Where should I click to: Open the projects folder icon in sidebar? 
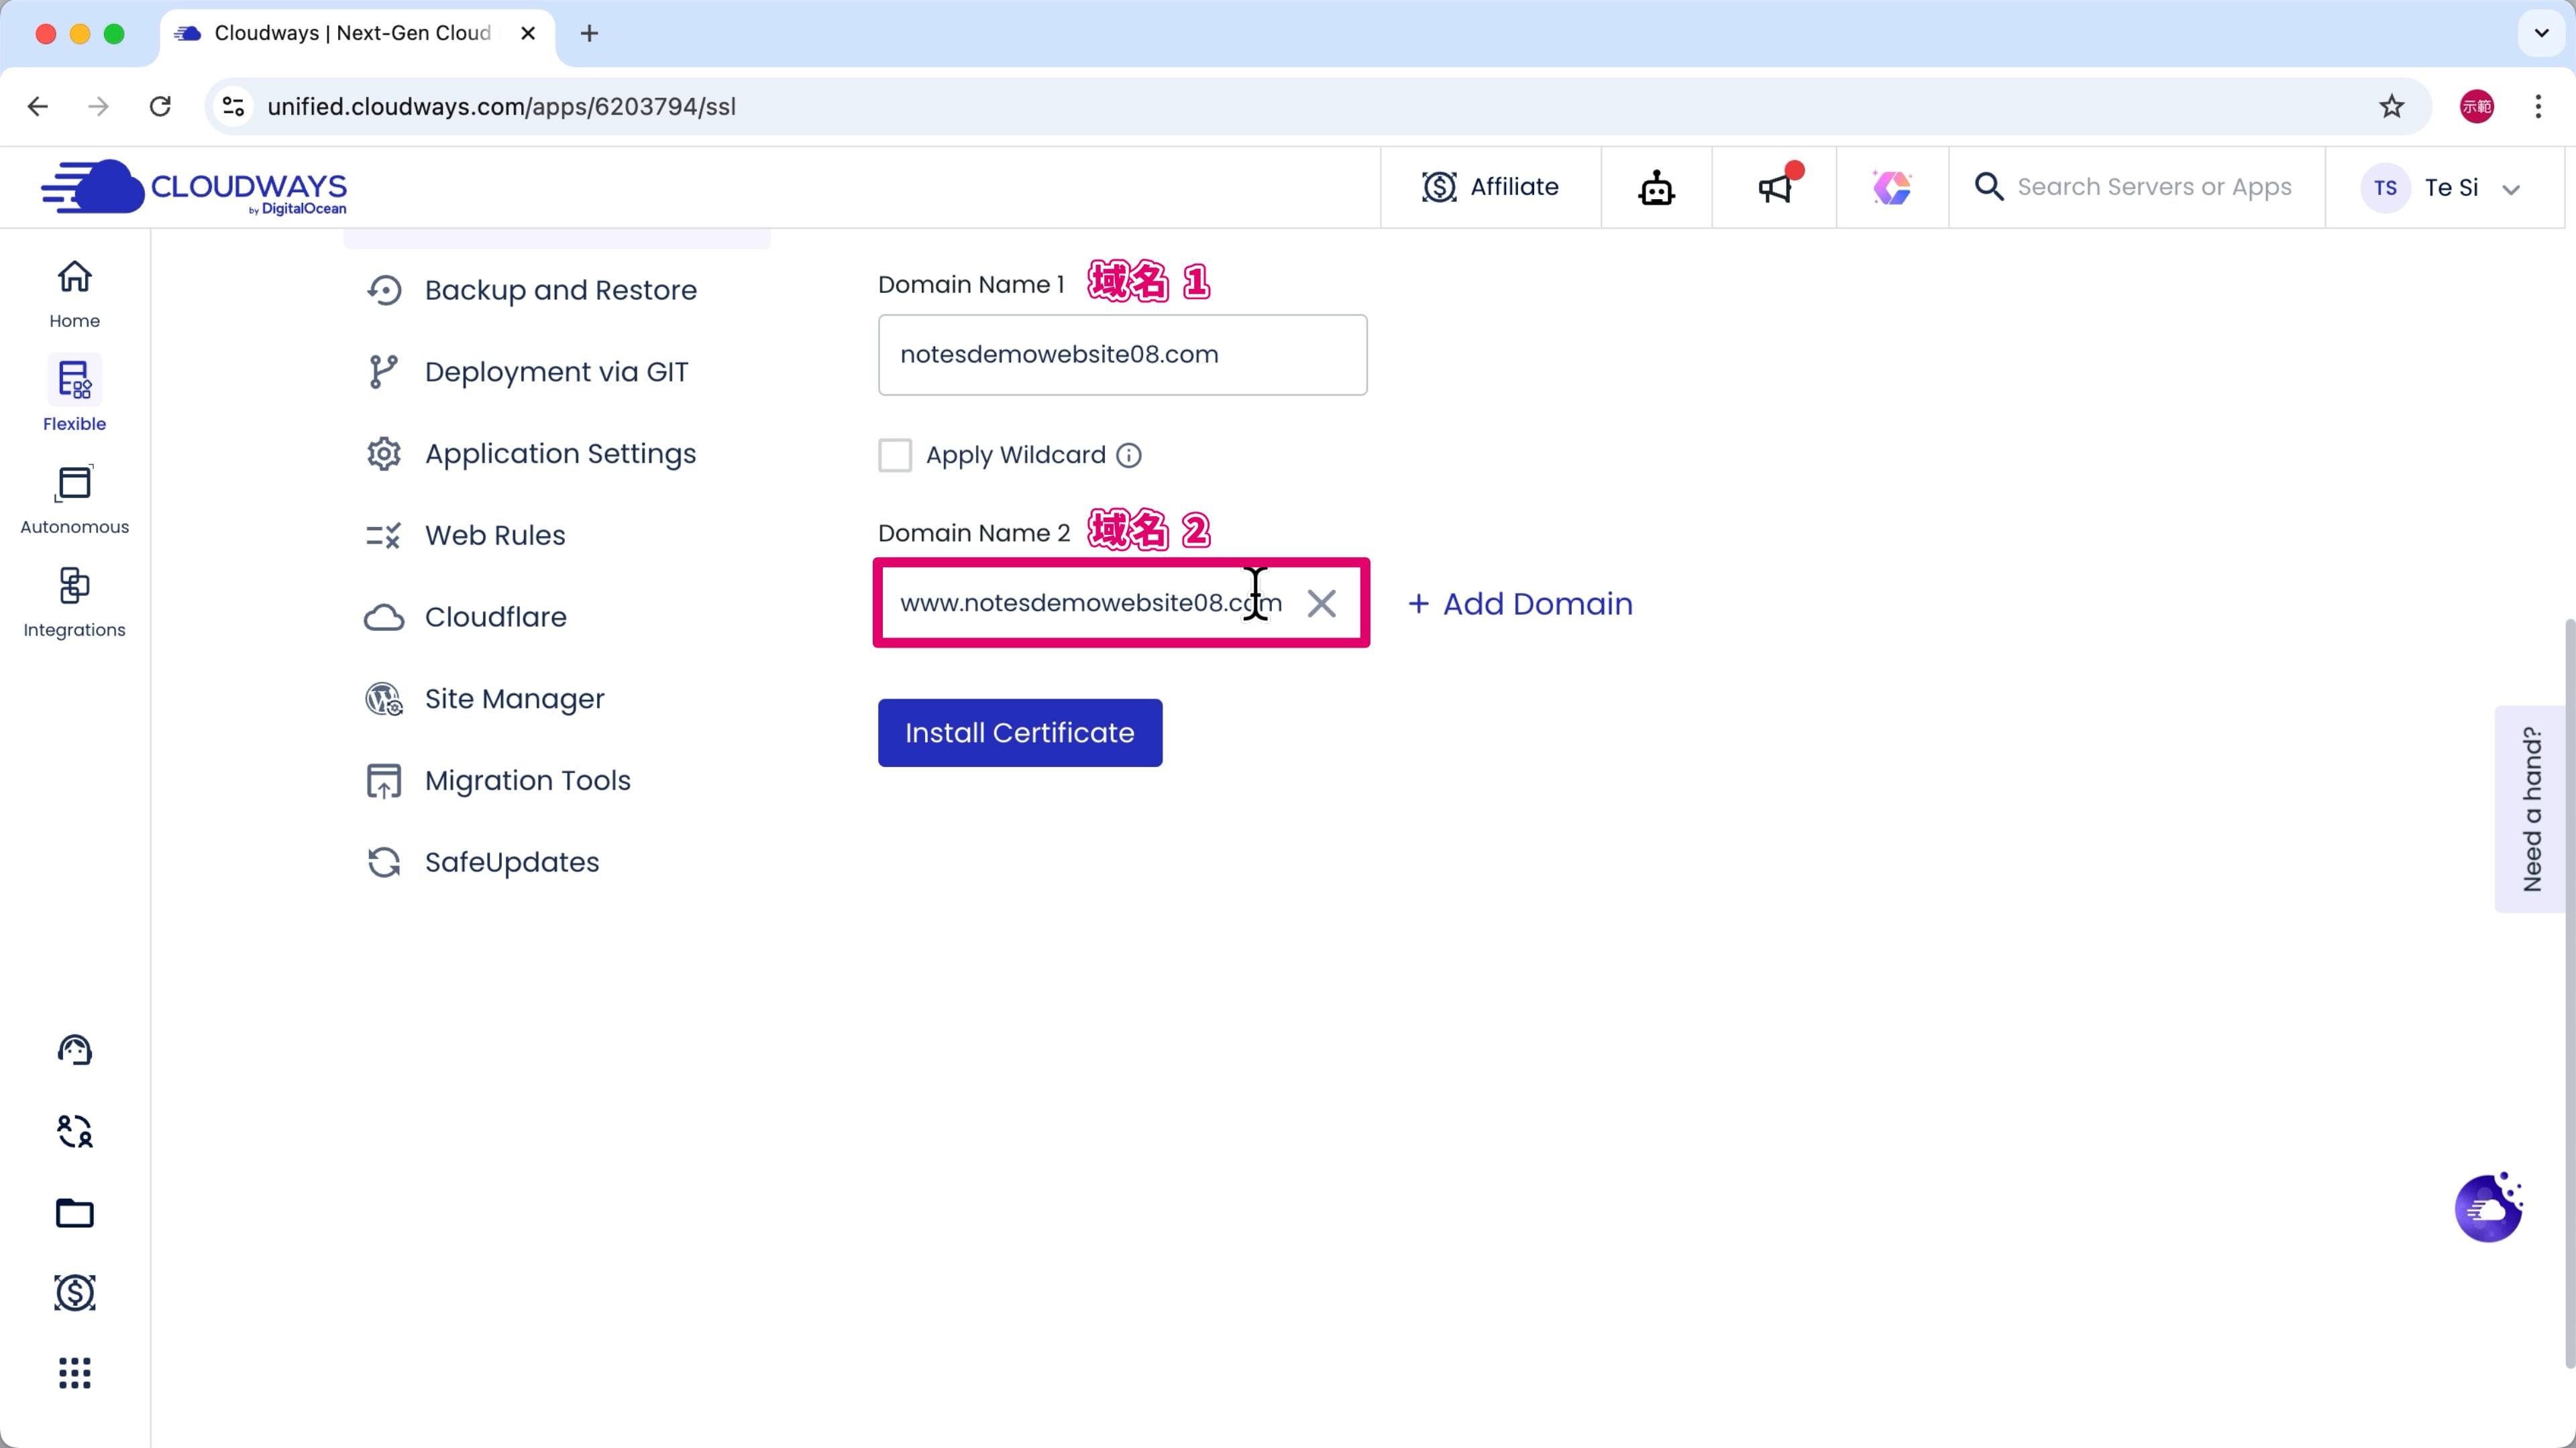point(74,1212)
